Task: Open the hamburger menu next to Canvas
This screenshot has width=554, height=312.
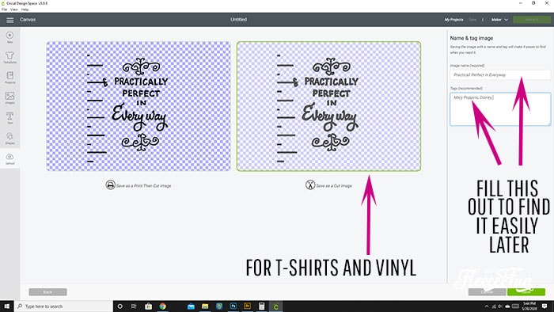Action: coord(9,20)
